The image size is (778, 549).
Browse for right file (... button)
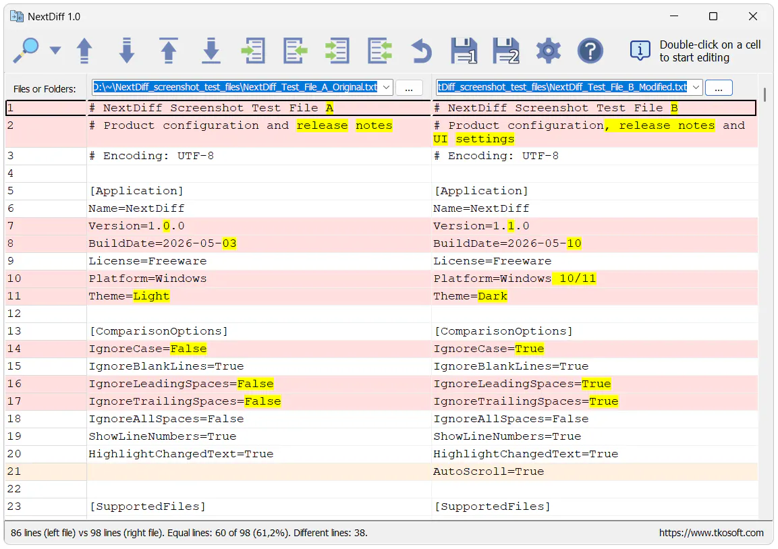click(719, 88)
